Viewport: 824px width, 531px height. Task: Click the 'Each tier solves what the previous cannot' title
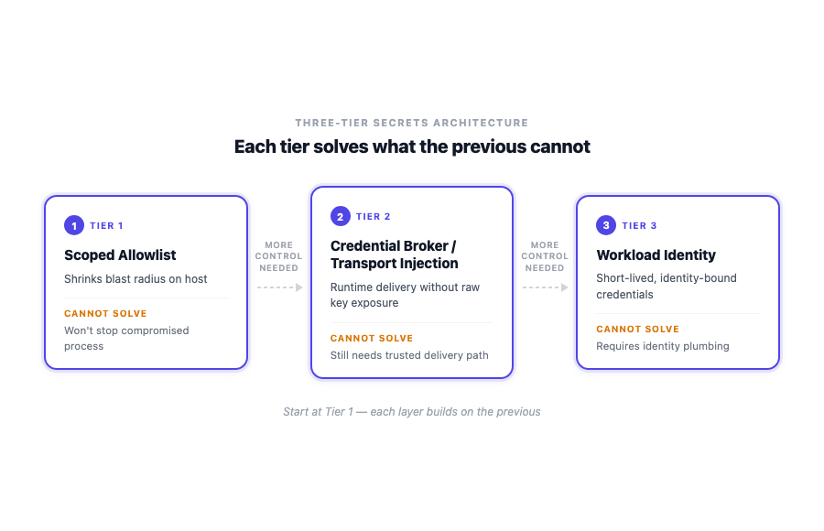[x=412, y=146]
